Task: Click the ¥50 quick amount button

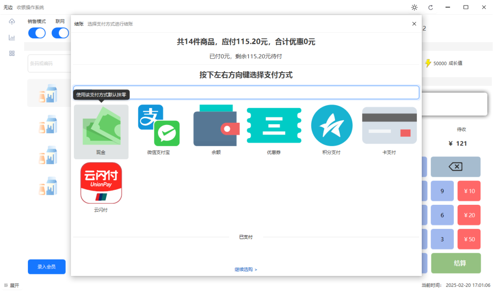Action: [469, 239]
